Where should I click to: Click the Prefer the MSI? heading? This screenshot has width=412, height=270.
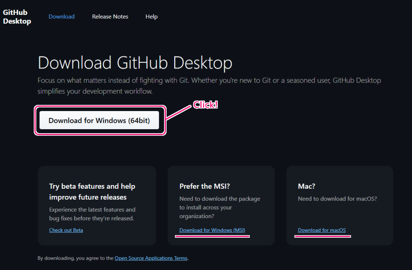click(204, 186)
